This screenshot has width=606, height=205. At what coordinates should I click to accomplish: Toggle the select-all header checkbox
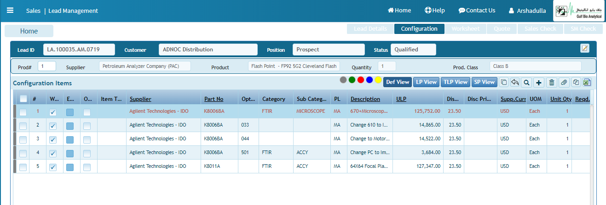(x=23, y=98)
